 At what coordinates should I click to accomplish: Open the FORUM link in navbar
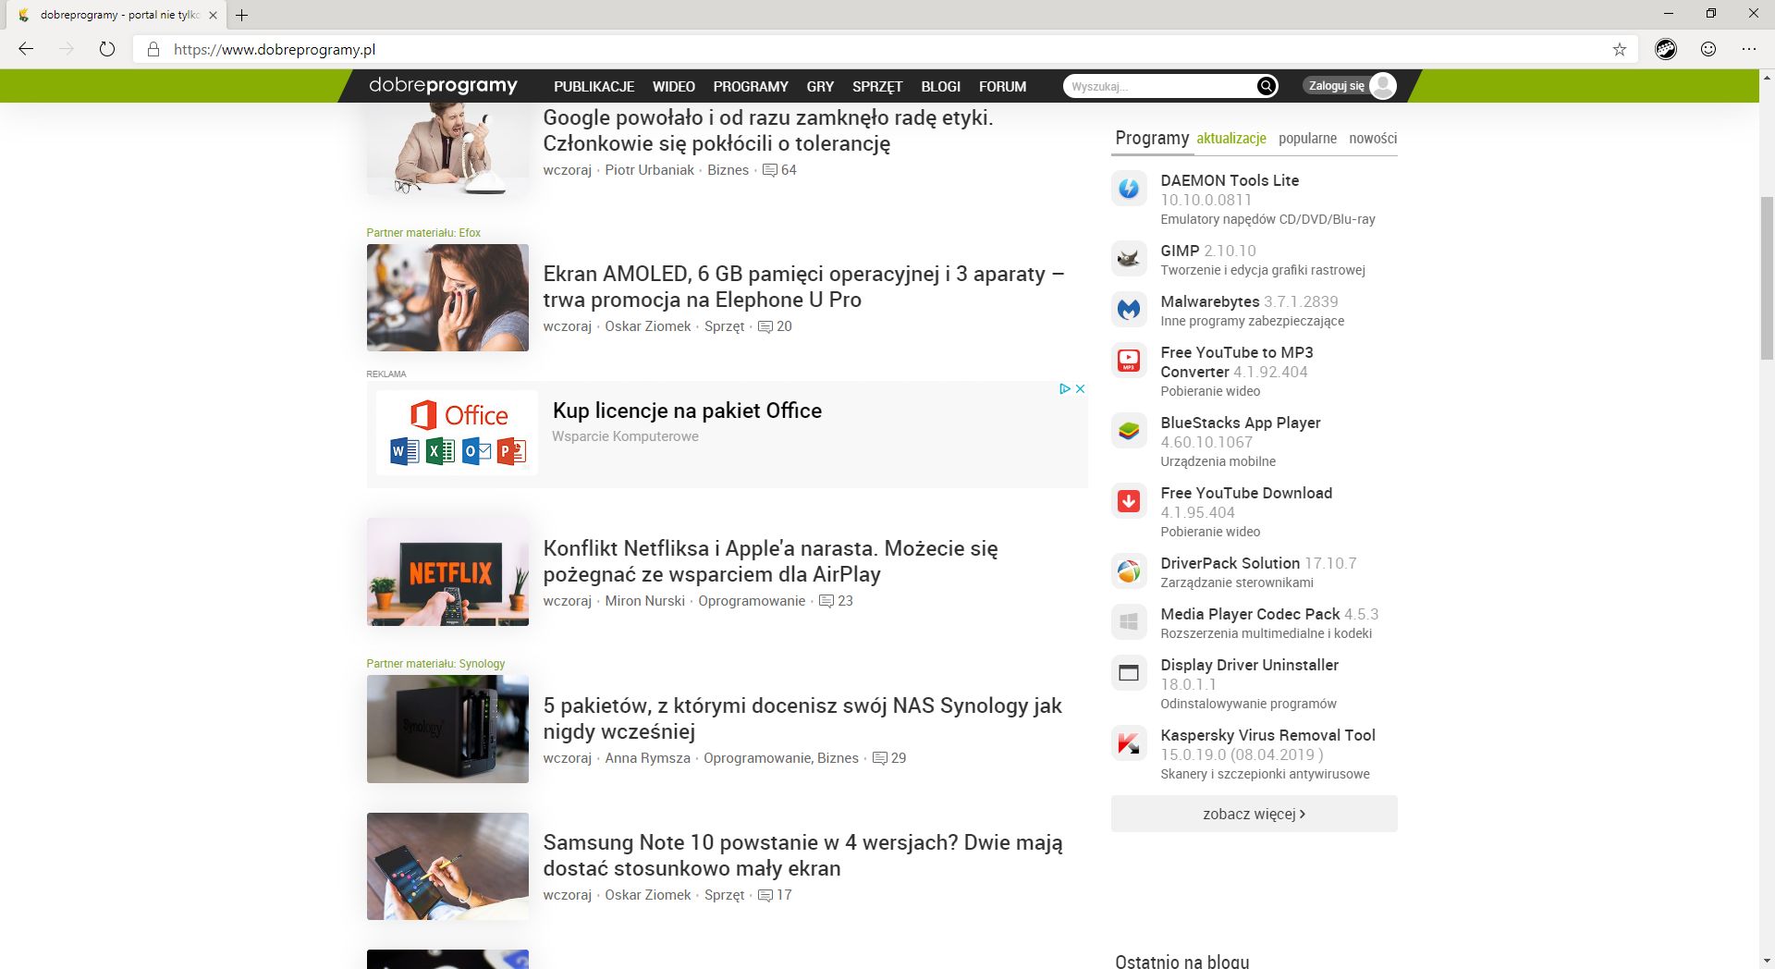[1002, 87]
